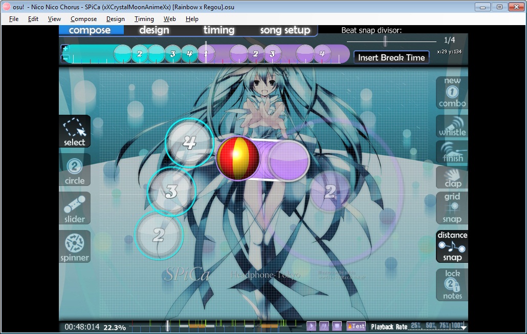Click the red and yellow slider ball
The width and height of the screenshot is (527, 334).
[238, 158]
